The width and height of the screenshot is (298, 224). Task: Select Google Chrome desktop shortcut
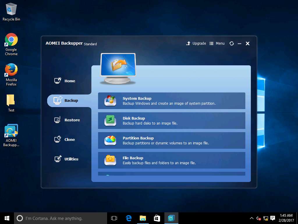click(x=11, y=44)
